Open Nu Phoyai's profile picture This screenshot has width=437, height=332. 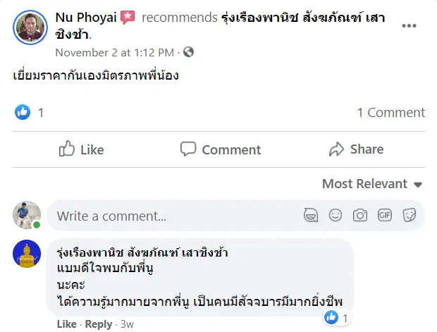[x=30, y=27]
